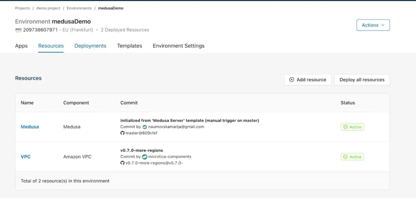Click the Resources section heading
Image resolution: width=416 pixels, height=198 pixels.
point(28,78)
